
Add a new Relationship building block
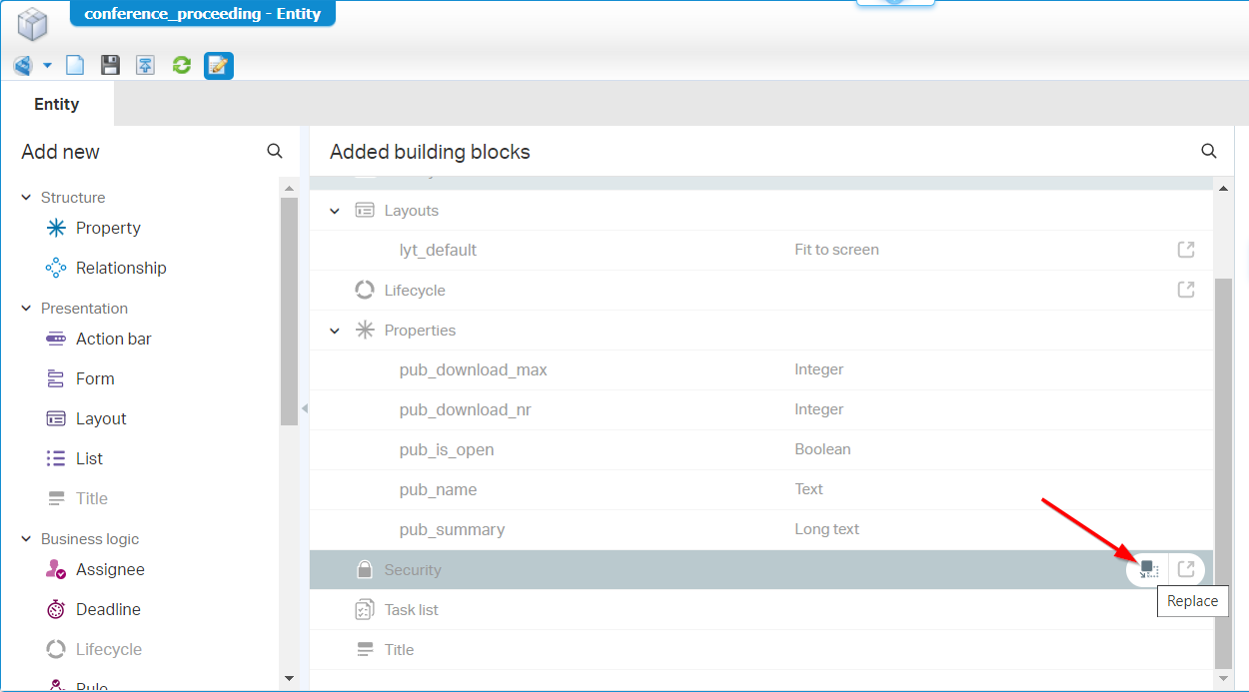(120, 268)
